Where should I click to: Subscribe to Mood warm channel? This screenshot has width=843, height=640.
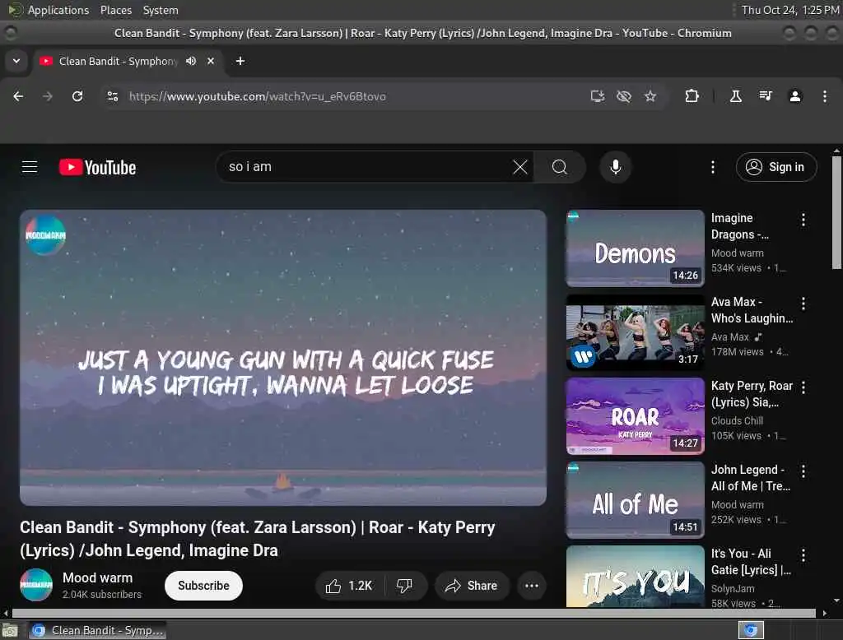click(204, 586)
